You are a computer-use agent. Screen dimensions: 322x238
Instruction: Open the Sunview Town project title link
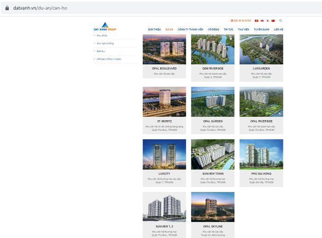tap(213, 174)
